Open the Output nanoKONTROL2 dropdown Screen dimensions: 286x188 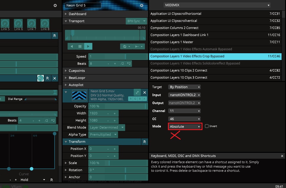coord(184,103)
